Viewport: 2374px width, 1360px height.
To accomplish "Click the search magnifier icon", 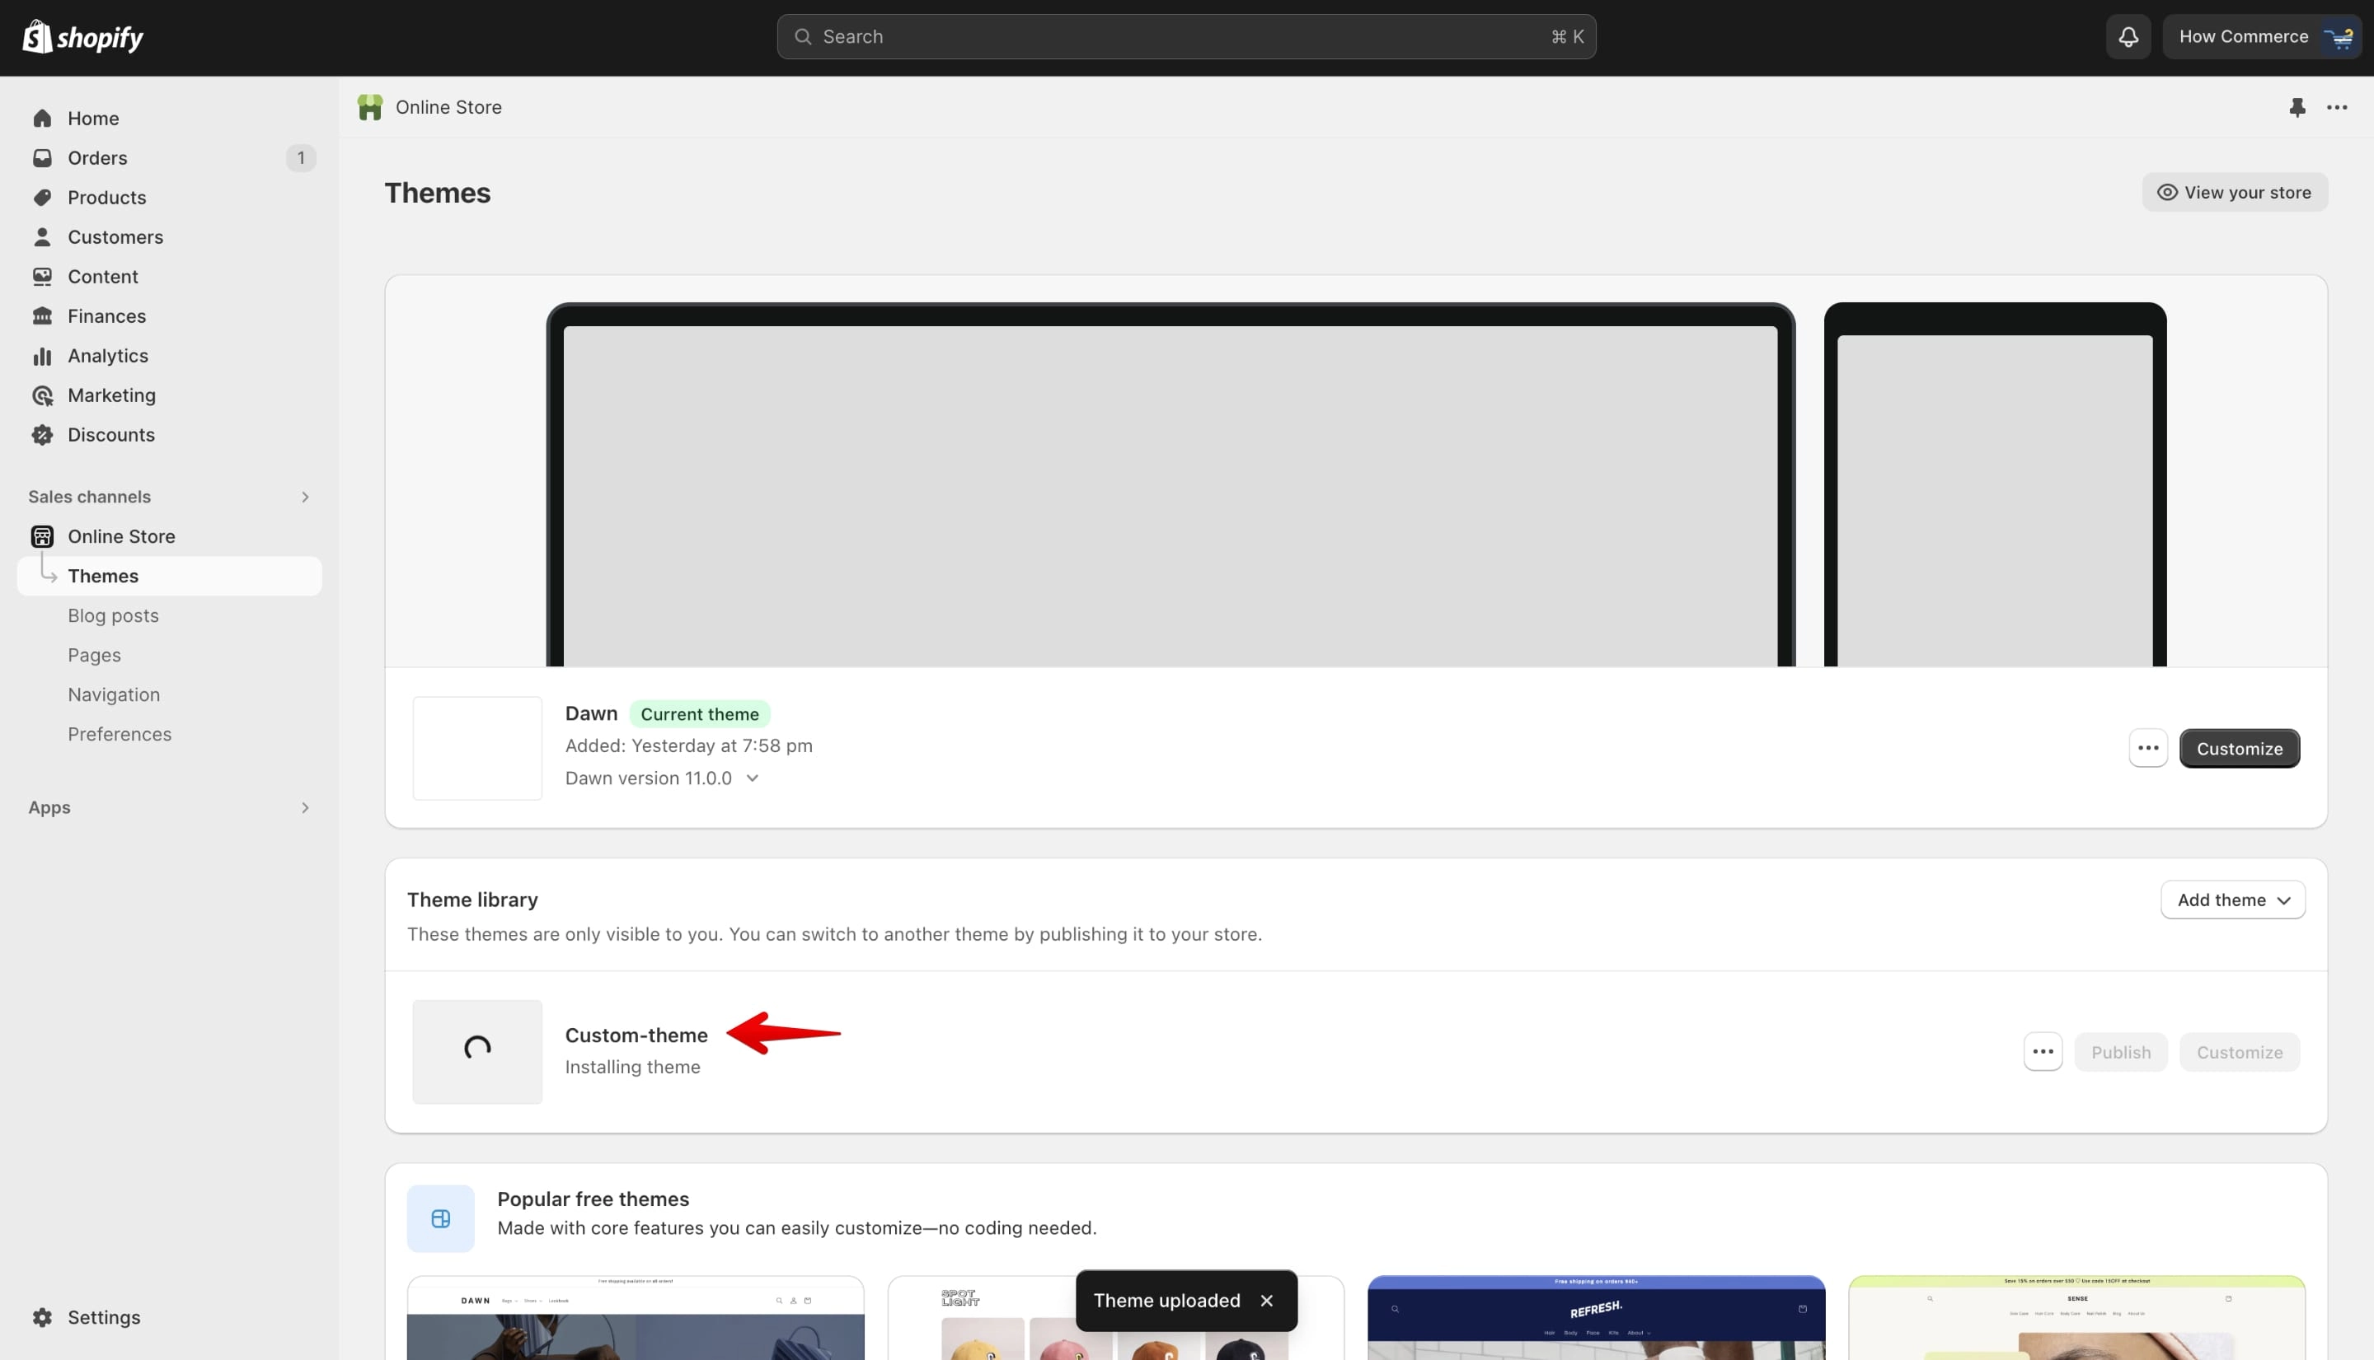I will (802, 36).
